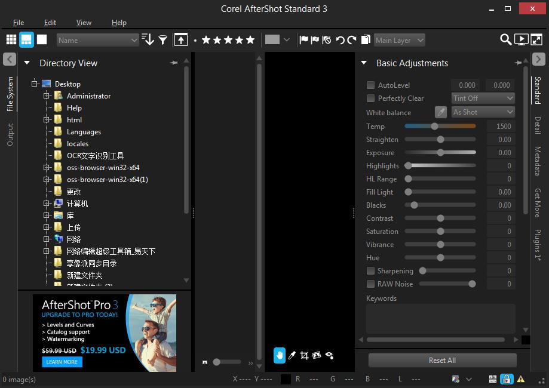Switch to single image view
Viewport: 549px width, 388px height.
point(42,39)
